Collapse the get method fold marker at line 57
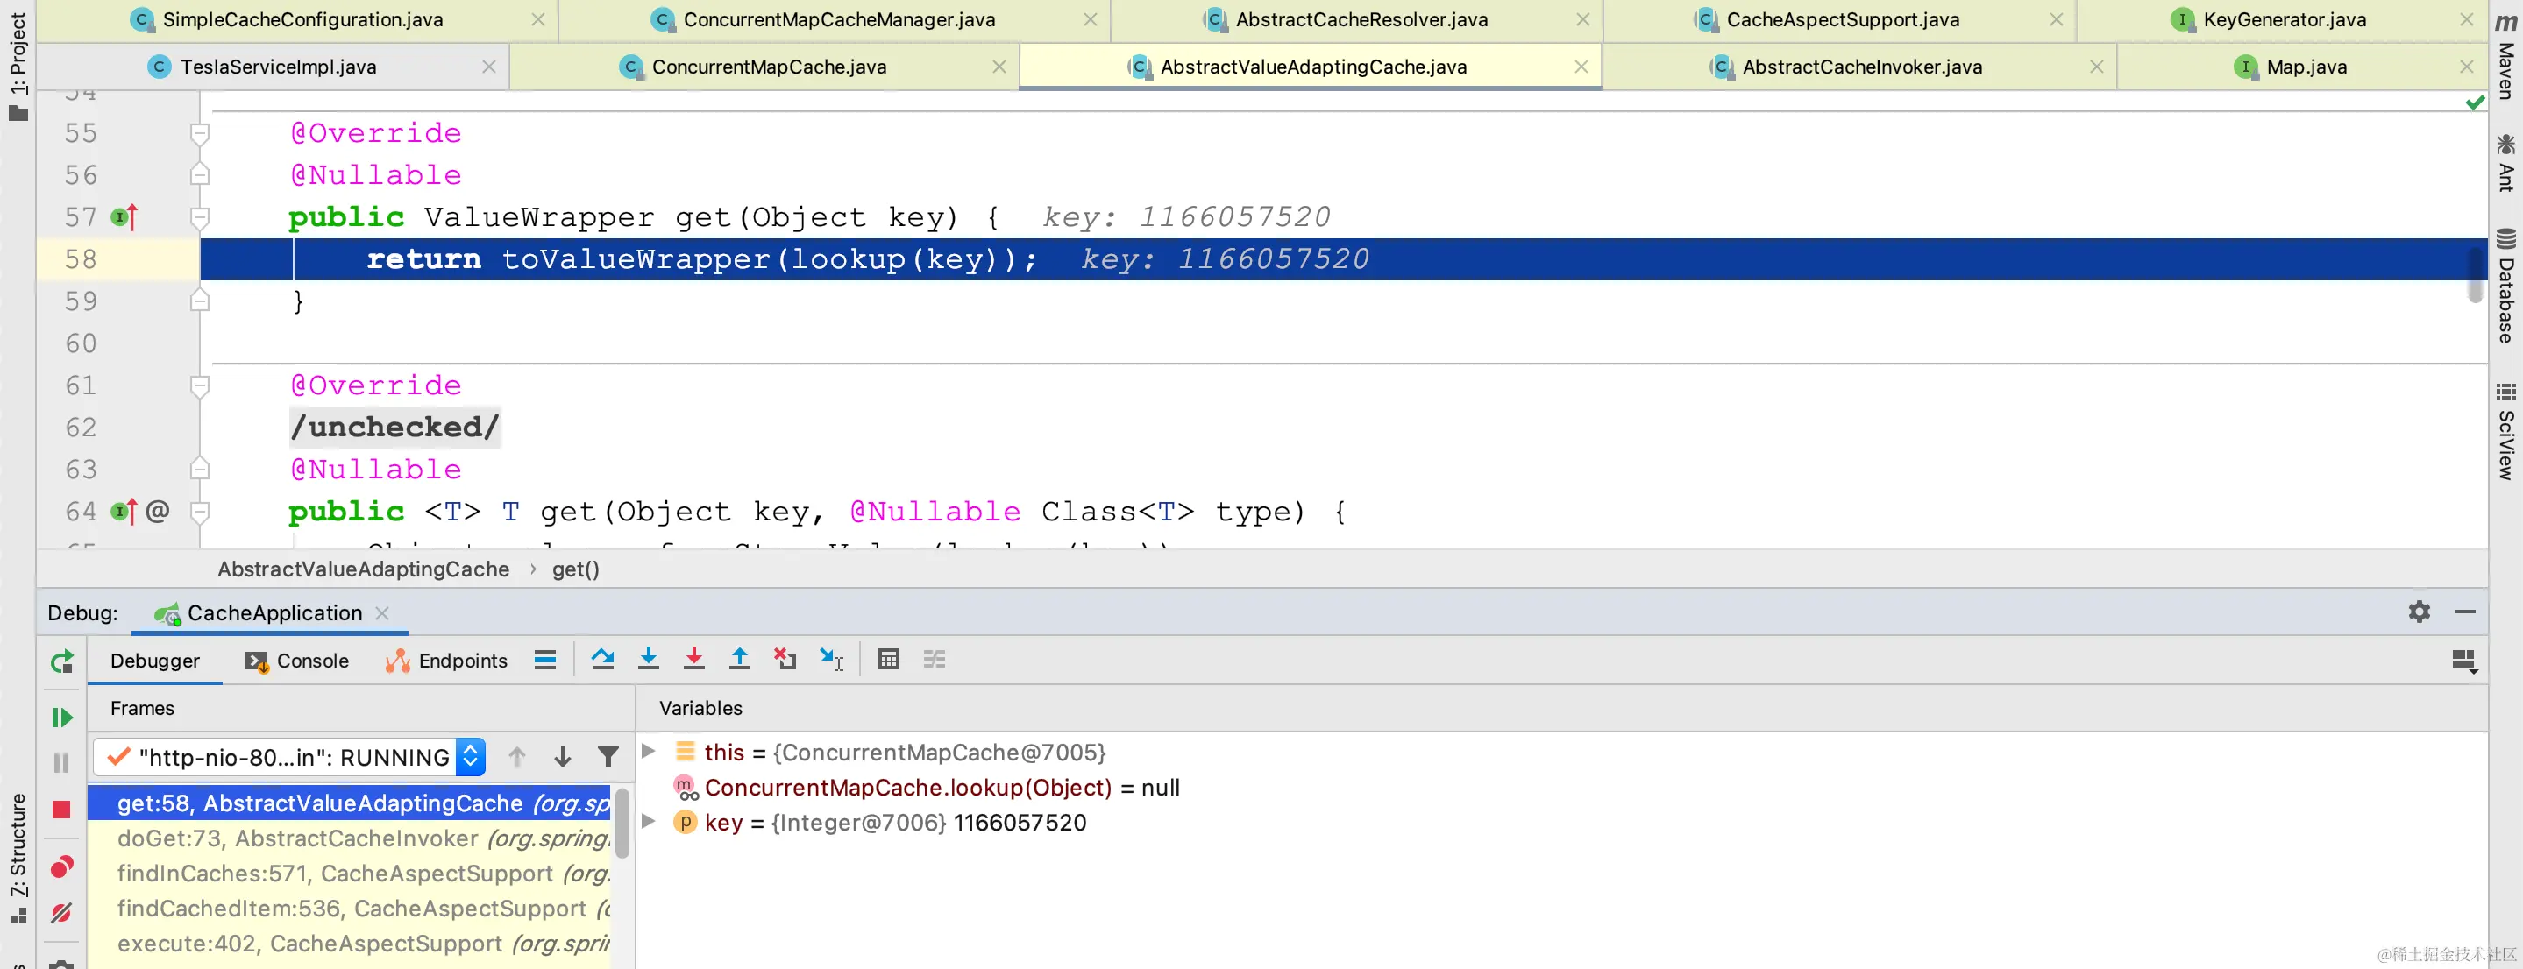This screenshot has width=2523, height=969. (x=200, y=217)
